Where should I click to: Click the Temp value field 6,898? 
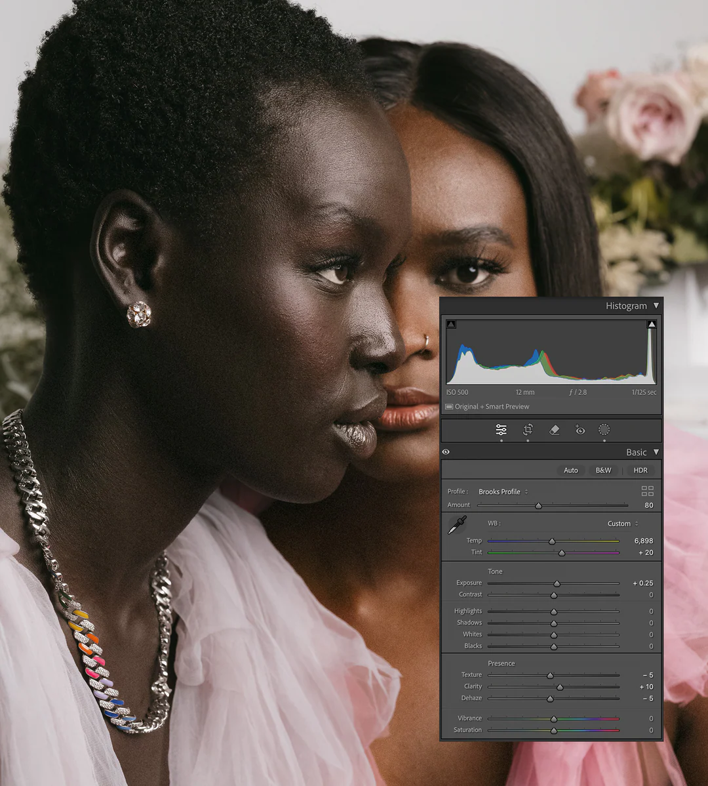(643, 541)
